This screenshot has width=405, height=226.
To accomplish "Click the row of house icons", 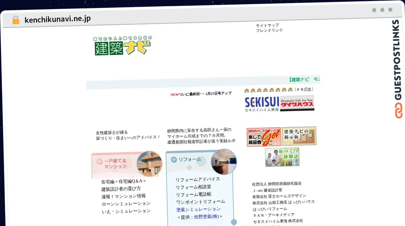I will pos(268,90).
